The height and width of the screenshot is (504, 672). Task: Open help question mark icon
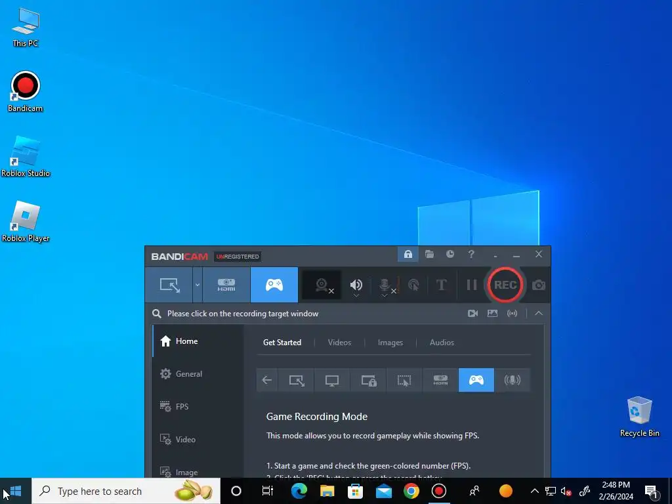[x=471, y=255]
